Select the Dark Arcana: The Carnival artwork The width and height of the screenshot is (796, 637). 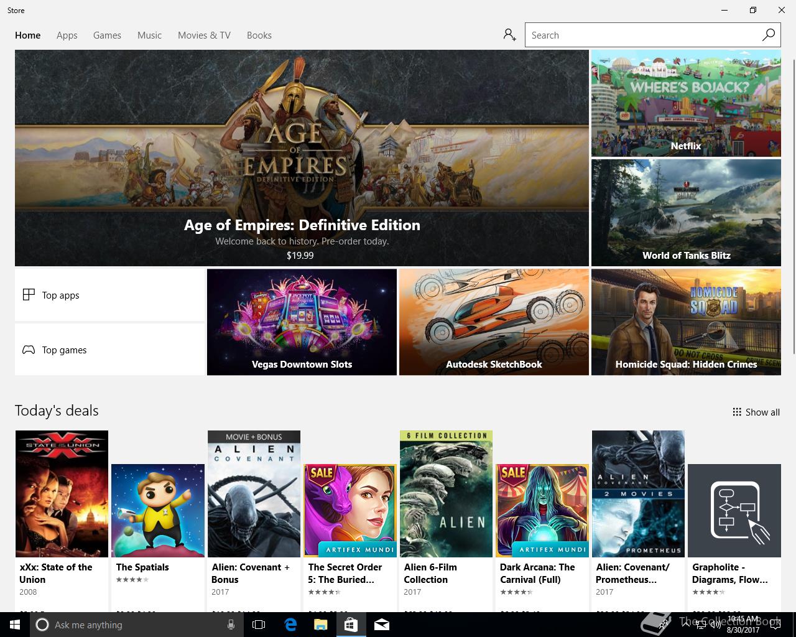(x=542, y=511)
